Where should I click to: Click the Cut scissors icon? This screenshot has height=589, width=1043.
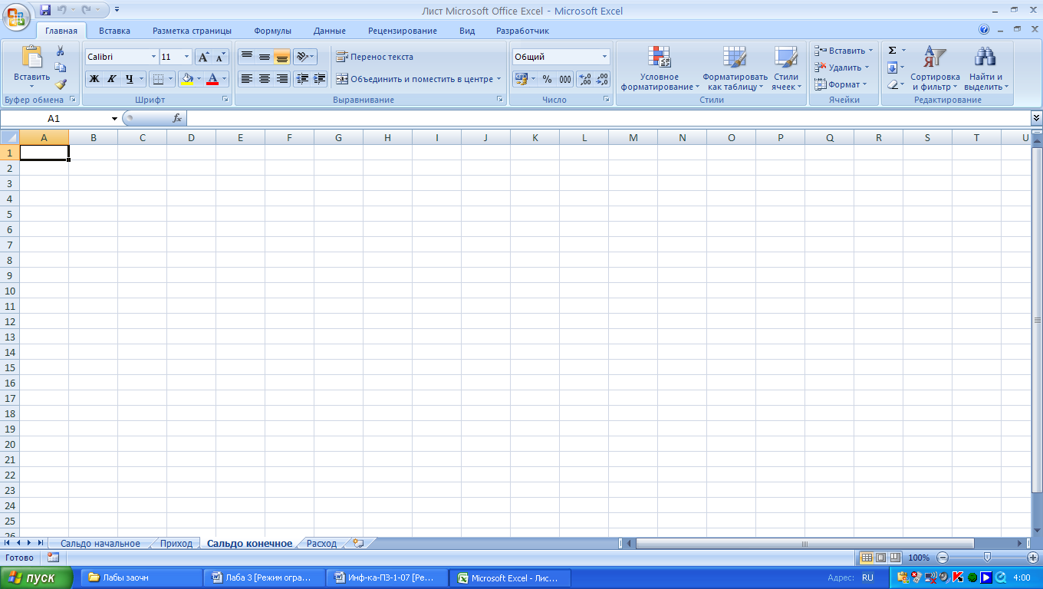click(x=61, y=51)
